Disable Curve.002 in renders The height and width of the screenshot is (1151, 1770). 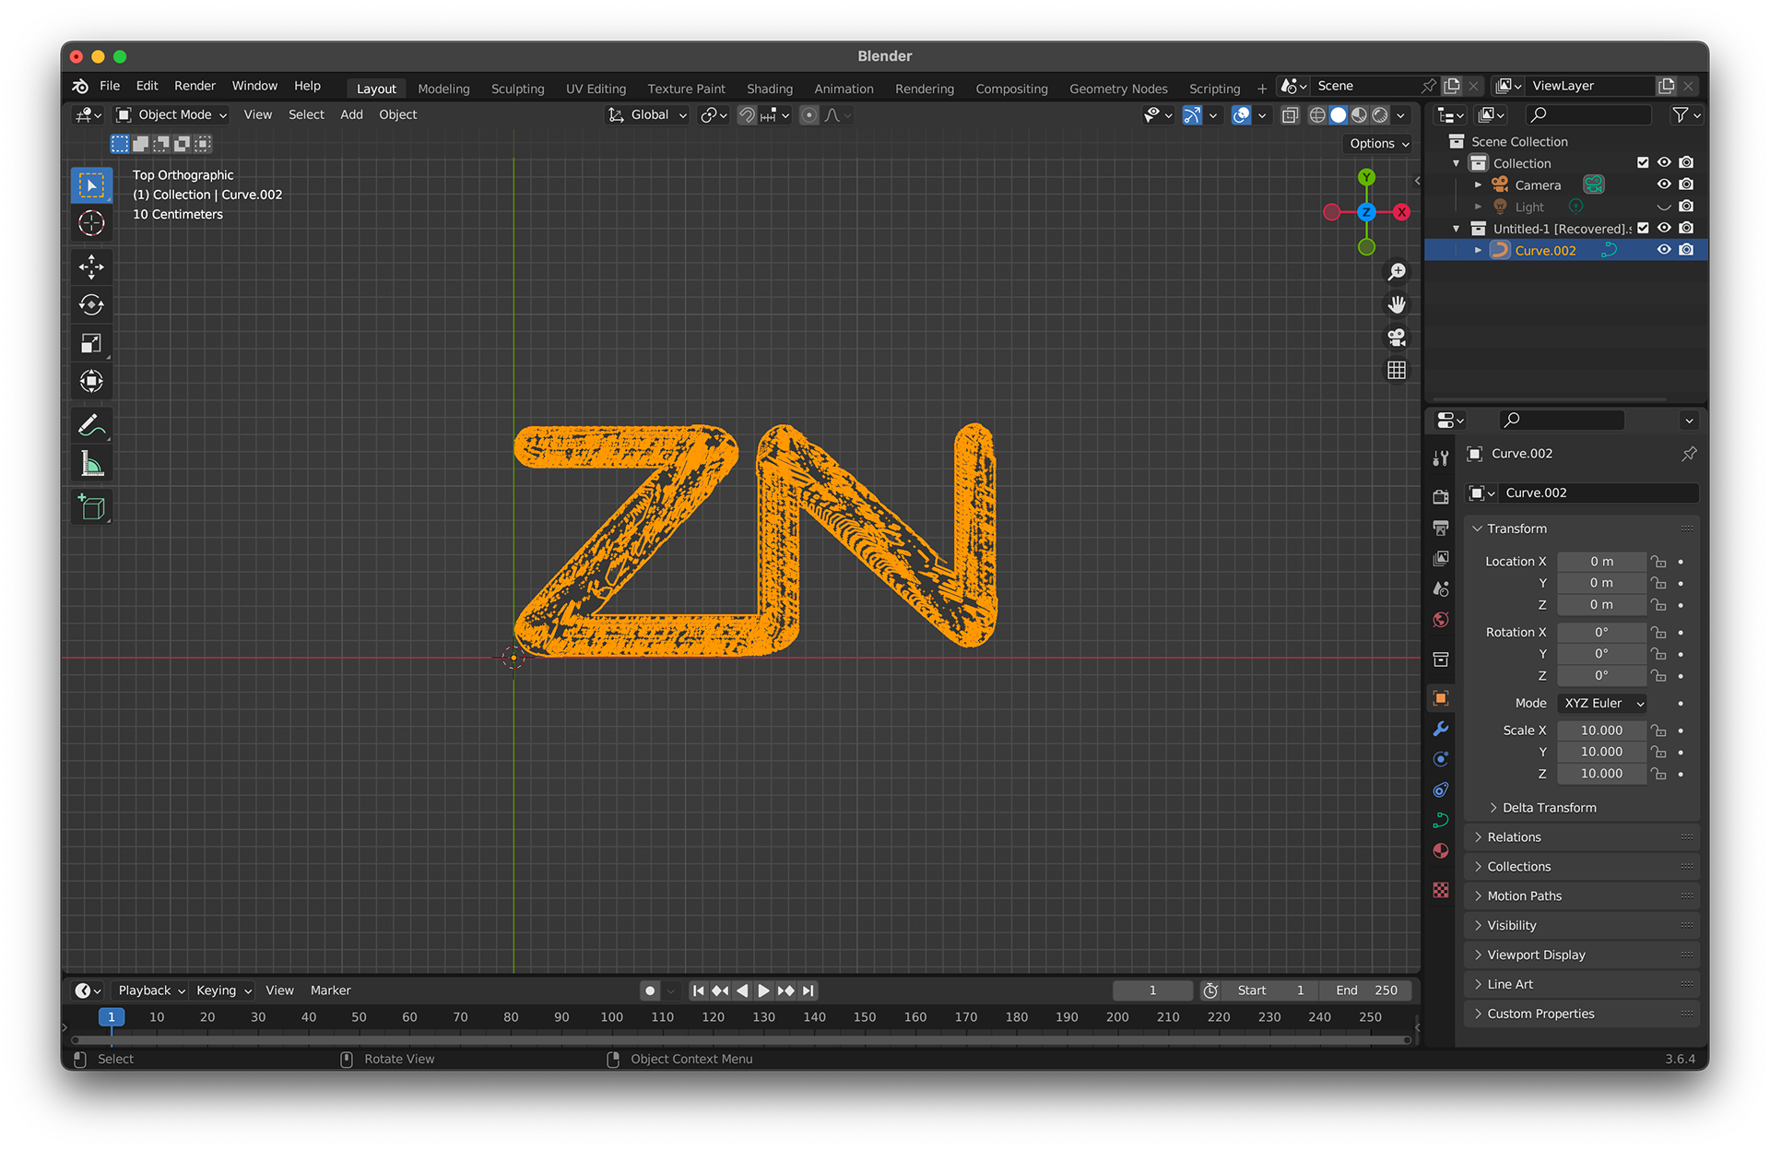tap(1686, 250)
